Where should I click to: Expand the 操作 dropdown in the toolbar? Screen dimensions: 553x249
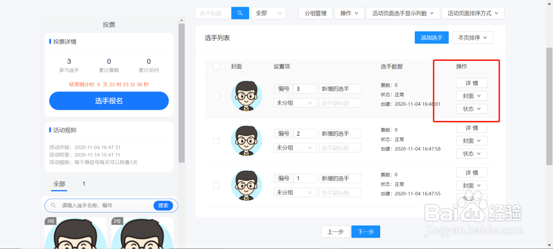(350, 13)
